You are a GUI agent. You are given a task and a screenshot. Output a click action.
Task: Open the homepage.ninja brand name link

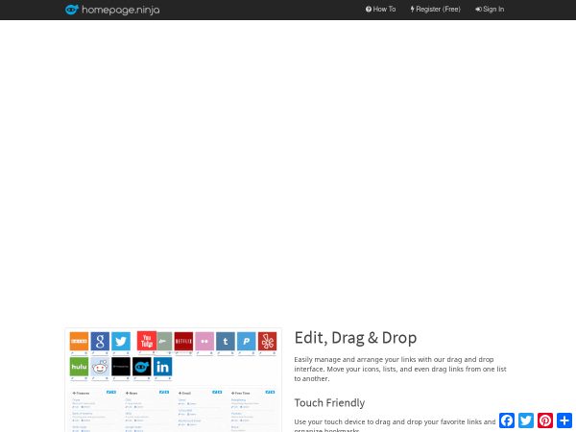pos(121,10)
